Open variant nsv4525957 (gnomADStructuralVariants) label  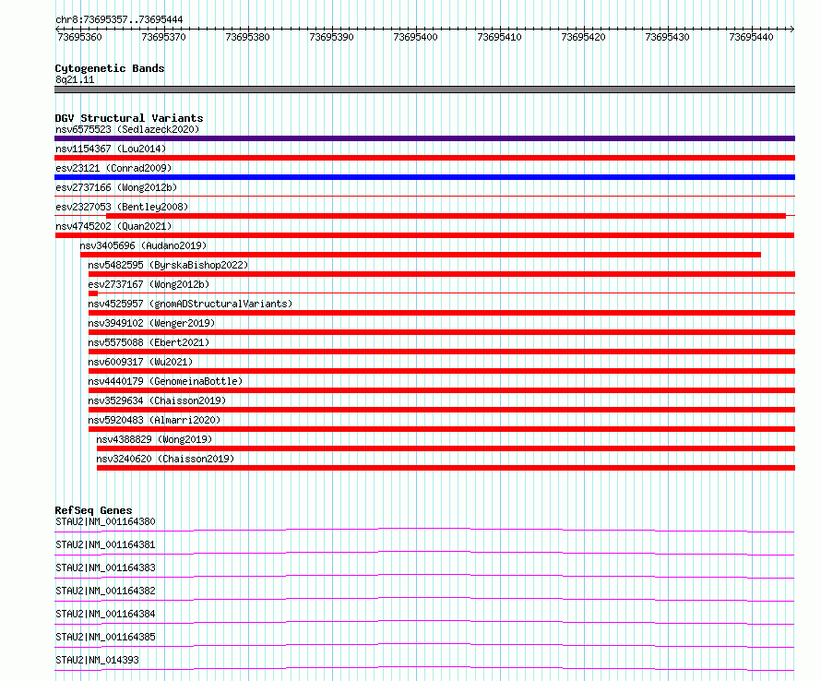pyautogui.click(x=190, y=304)
